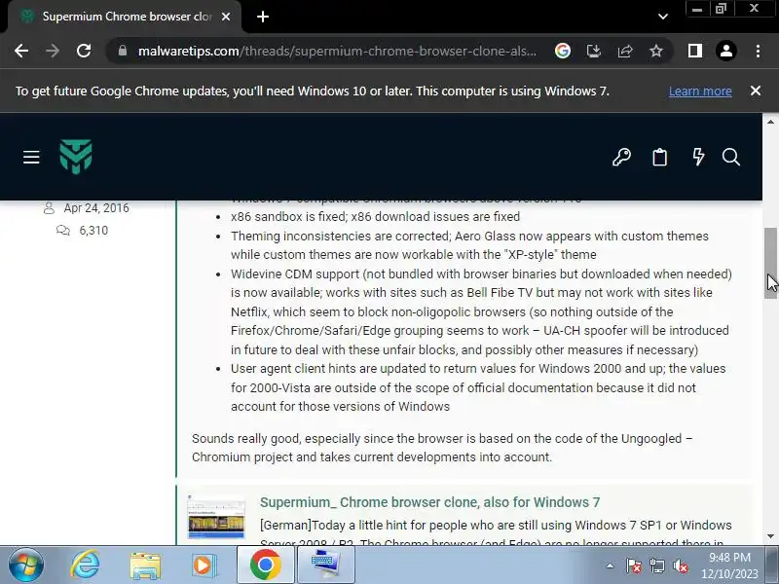Screen dimensions: 779x584
Task: Click the vertical scrollbar thumb
Action: coord(770,263)
